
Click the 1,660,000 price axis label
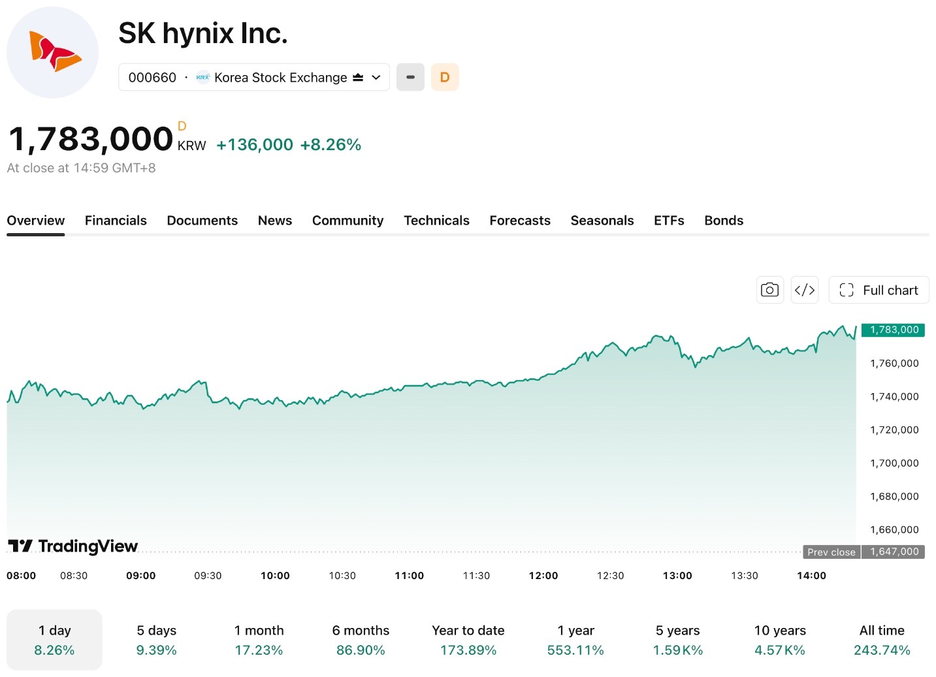(x=894, y=529)
